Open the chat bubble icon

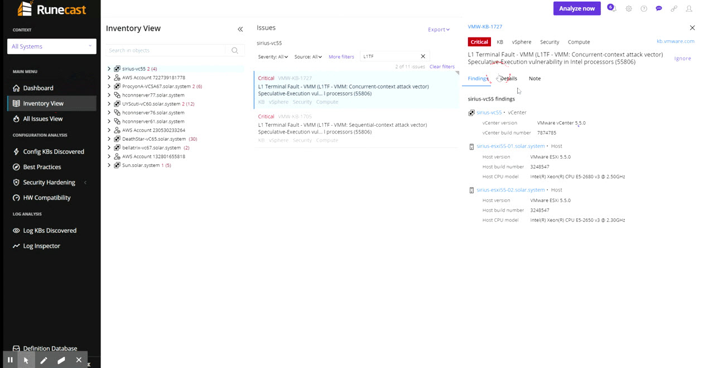coord(659,9)
